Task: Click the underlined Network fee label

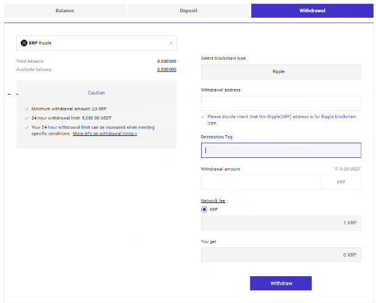Action: pos(213,201)
